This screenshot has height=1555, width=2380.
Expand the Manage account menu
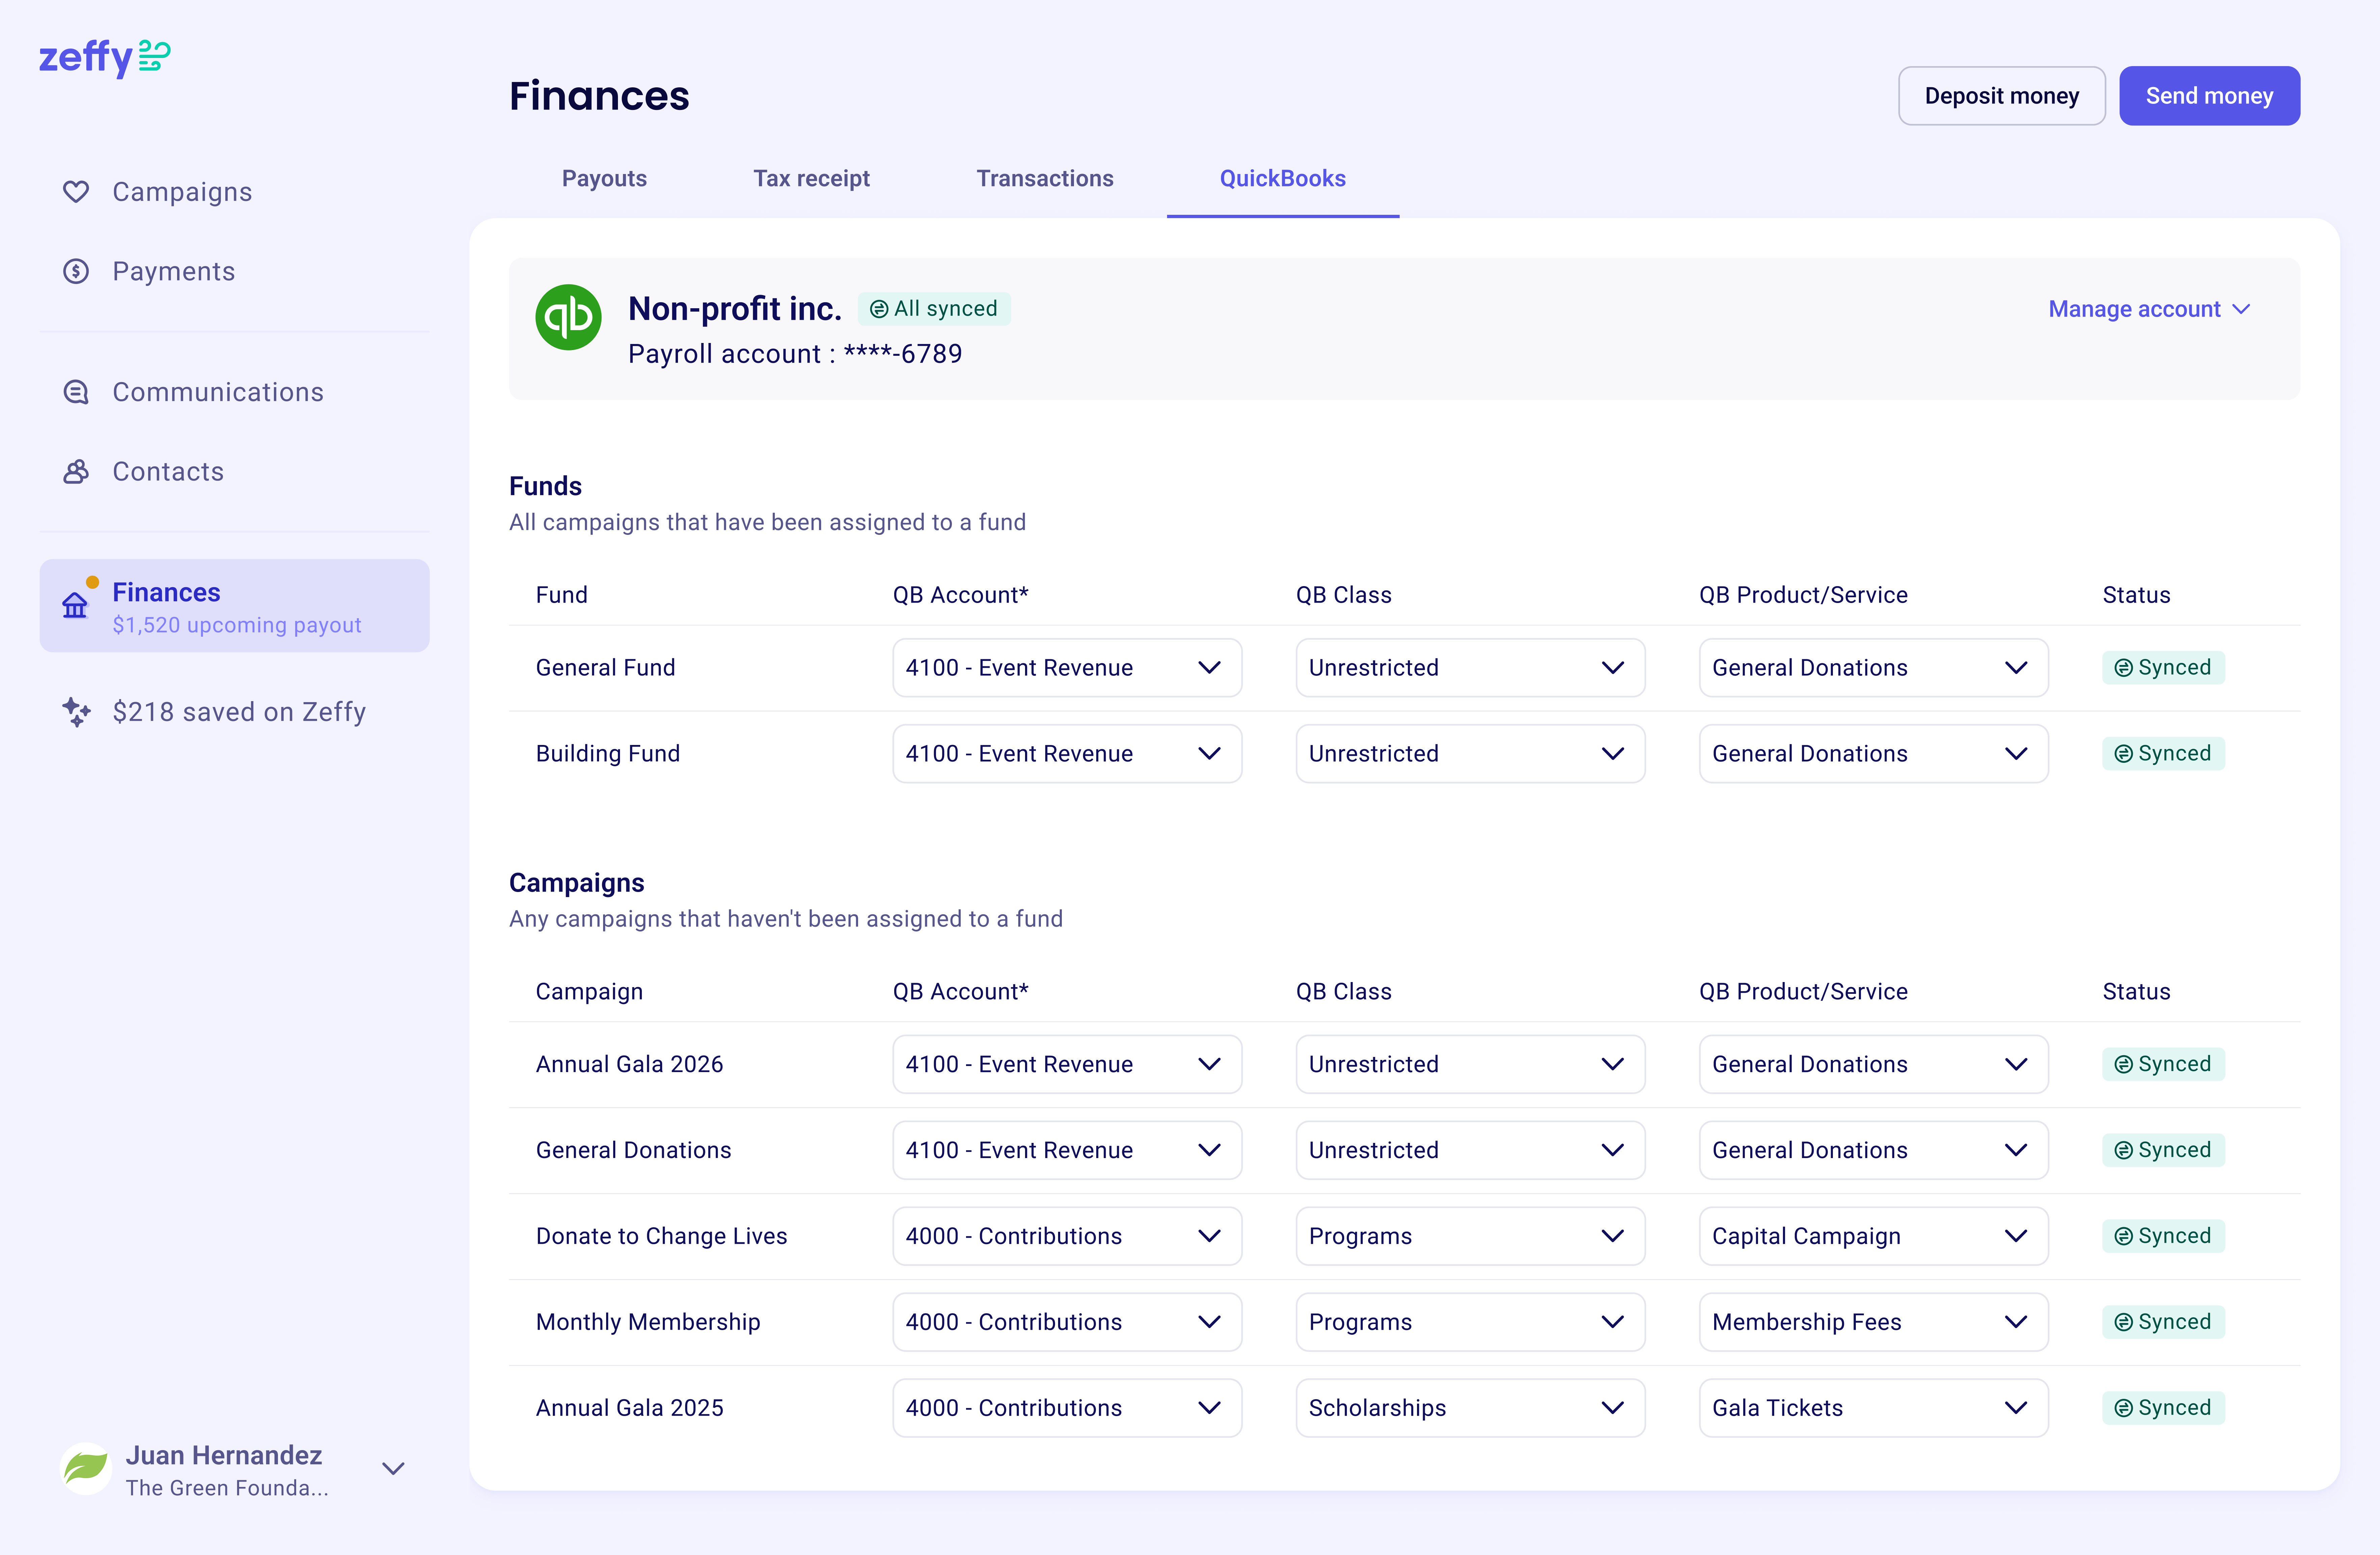pos(2148,309)
